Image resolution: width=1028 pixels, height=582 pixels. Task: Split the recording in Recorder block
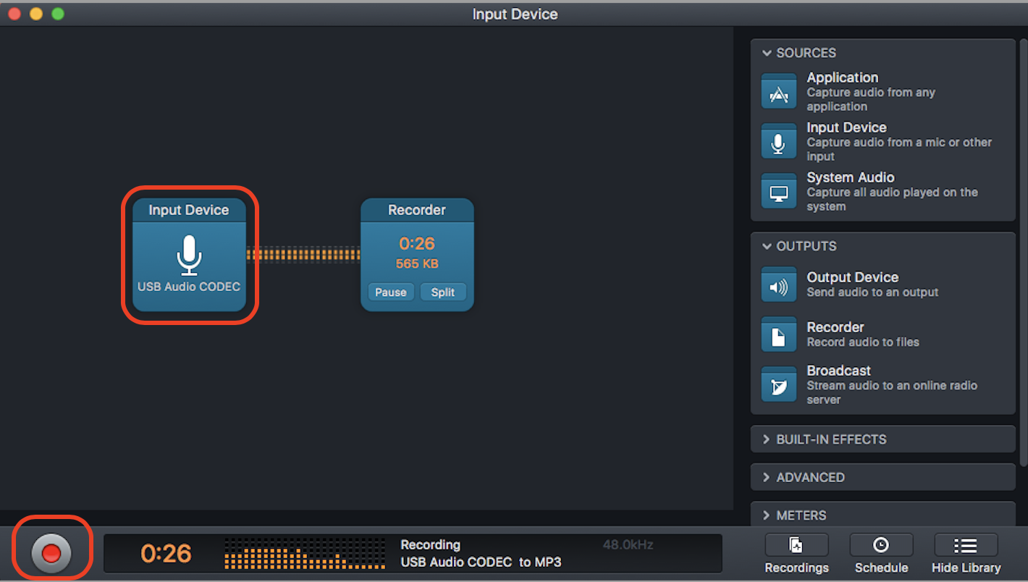coord(443,292)
